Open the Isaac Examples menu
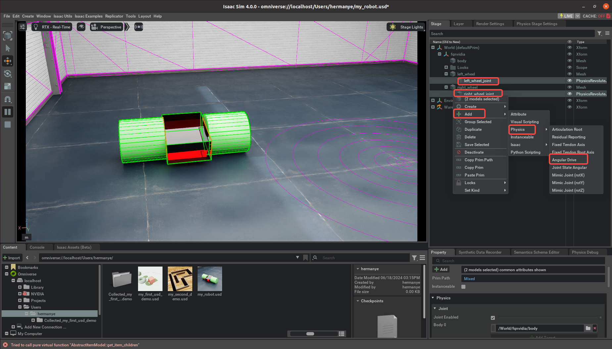Screen dimensions: 612x349 [89, 16]
